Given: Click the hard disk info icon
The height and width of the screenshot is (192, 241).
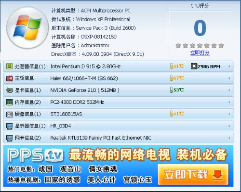Looking at the screenshot, I should 9,114.
